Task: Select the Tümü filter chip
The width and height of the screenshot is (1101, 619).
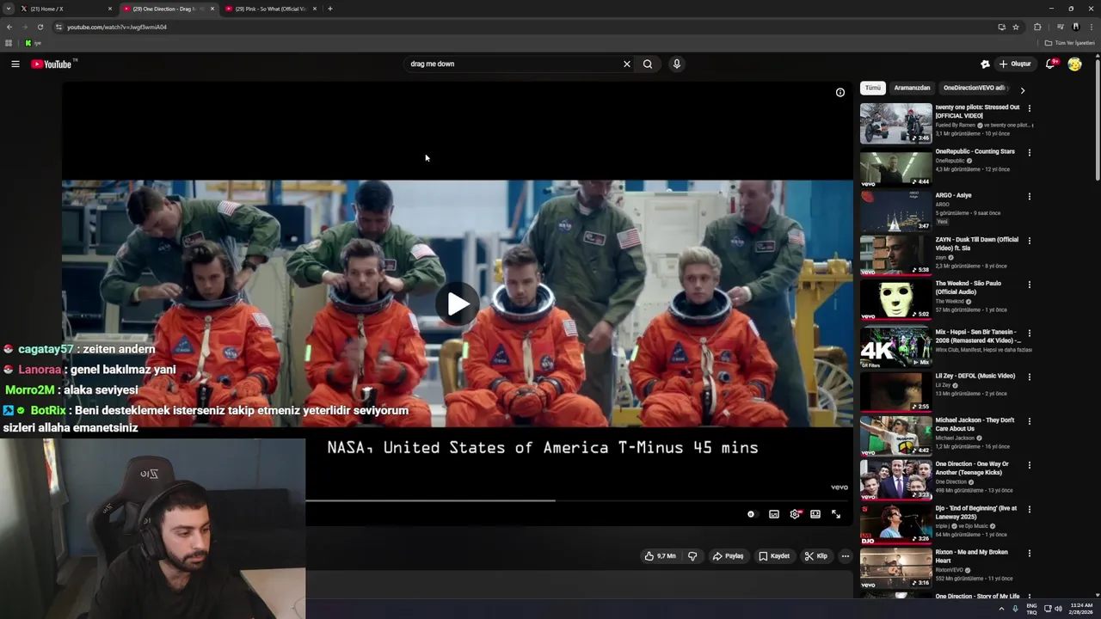Action: (873, 88)
